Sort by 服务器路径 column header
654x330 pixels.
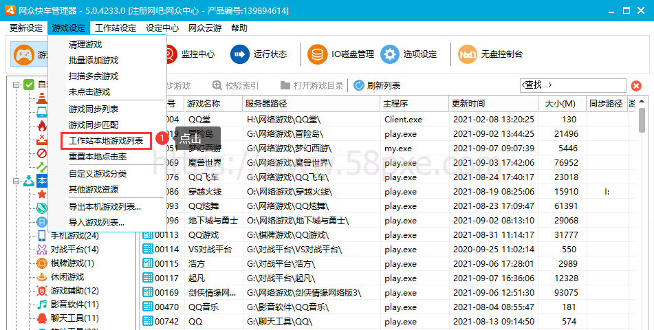[x=312, y=103]
